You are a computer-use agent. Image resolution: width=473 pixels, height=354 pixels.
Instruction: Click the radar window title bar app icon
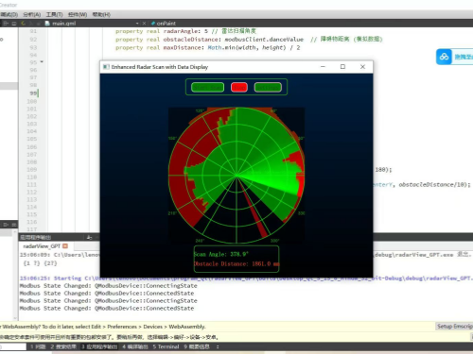[106, 67]
